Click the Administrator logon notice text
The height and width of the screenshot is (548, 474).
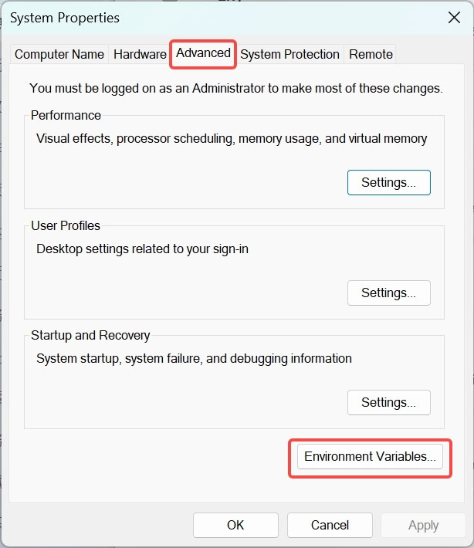[236, 89]
